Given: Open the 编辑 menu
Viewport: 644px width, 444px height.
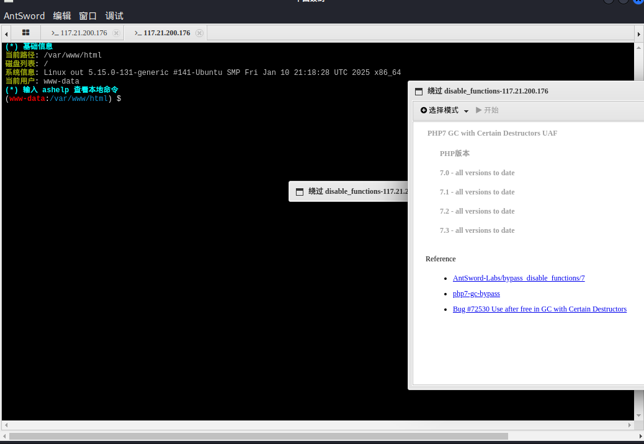Looking at the screenshot, I should [62, 16].
